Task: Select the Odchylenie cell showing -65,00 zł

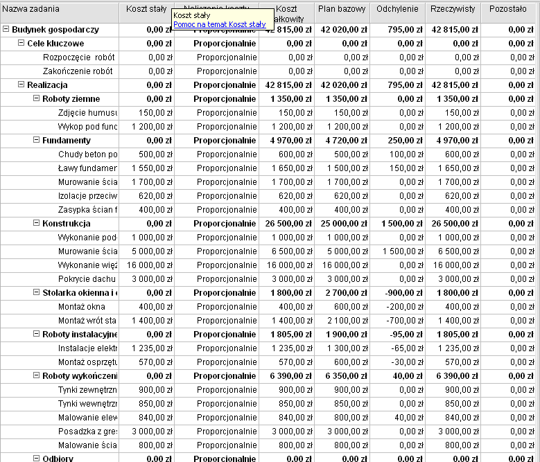Action: pyautogui.click(x=397, y=348)
